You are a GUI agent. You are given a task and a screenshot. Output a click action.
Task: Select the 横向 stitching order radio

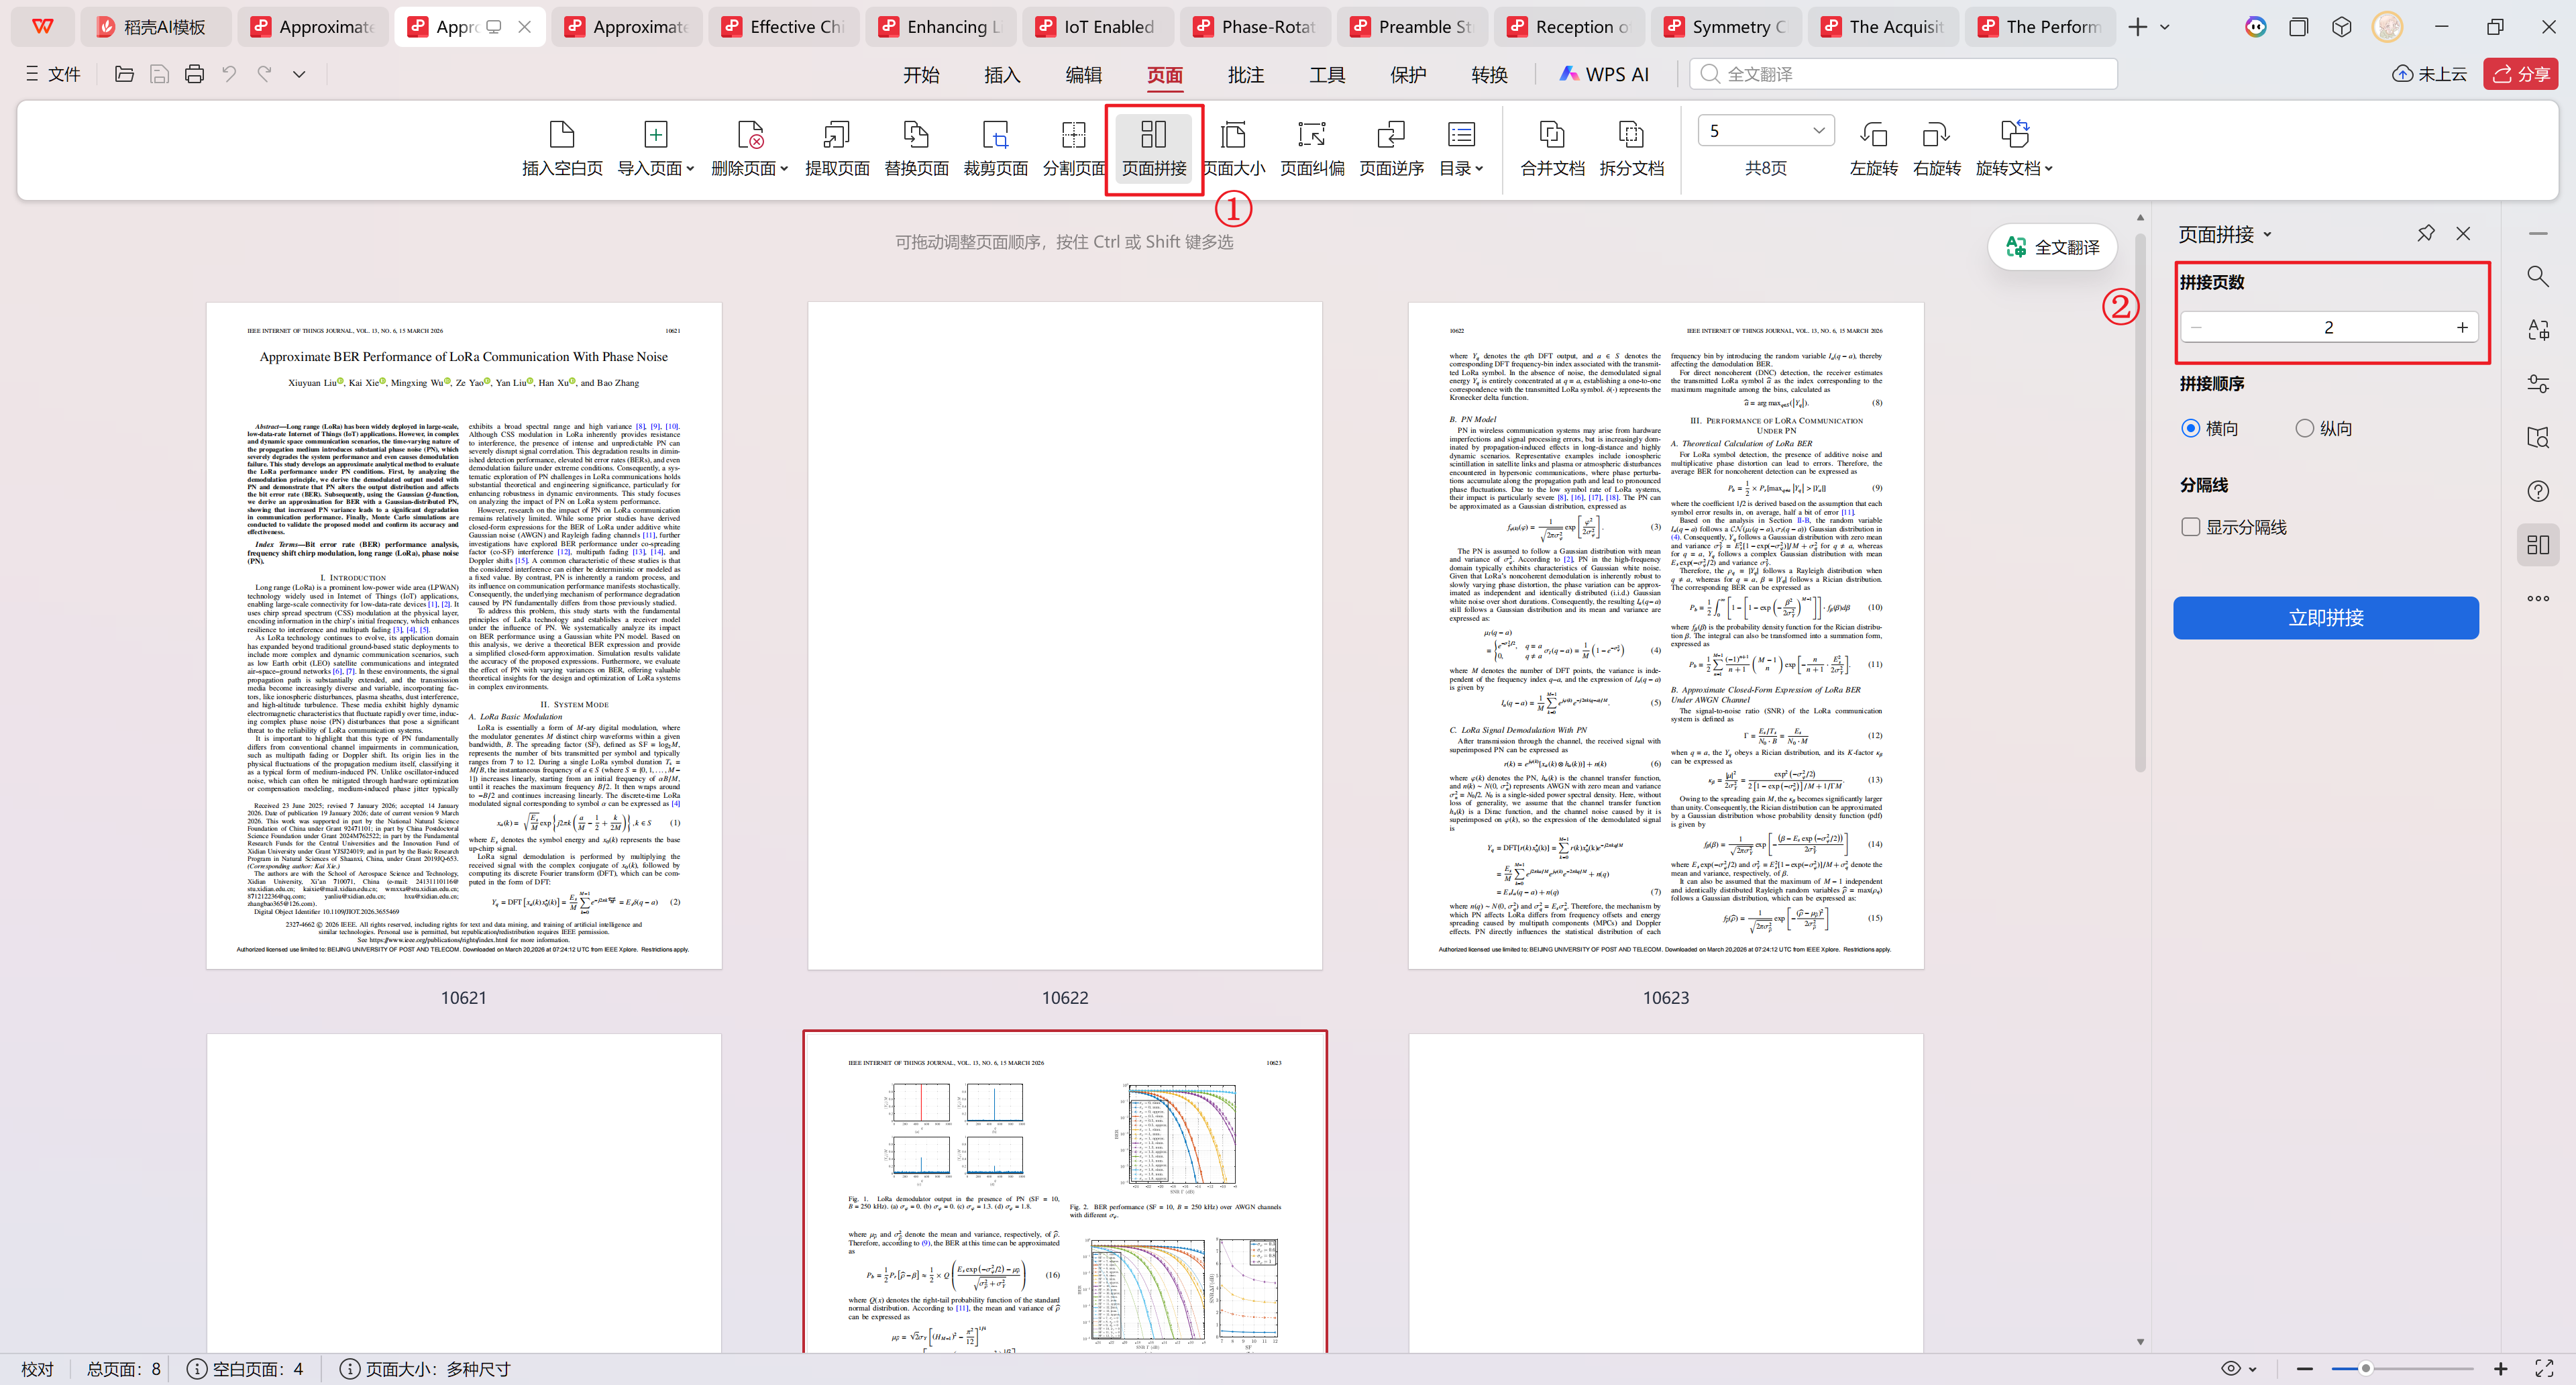click(2191, 428)
